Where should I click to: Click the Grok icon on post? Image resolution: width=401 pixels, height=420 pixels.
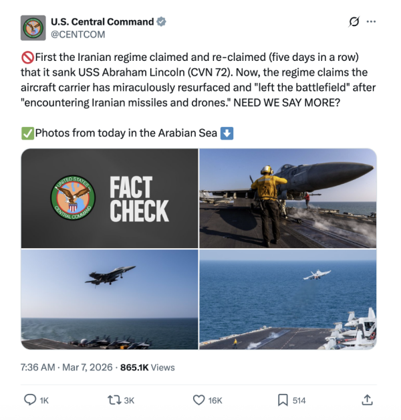click(x=355, y=22)
